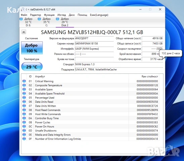The height and width of the screenshot is (161, 184).
Task: Click the status dot for Host Write Commands
Action: 24,114
